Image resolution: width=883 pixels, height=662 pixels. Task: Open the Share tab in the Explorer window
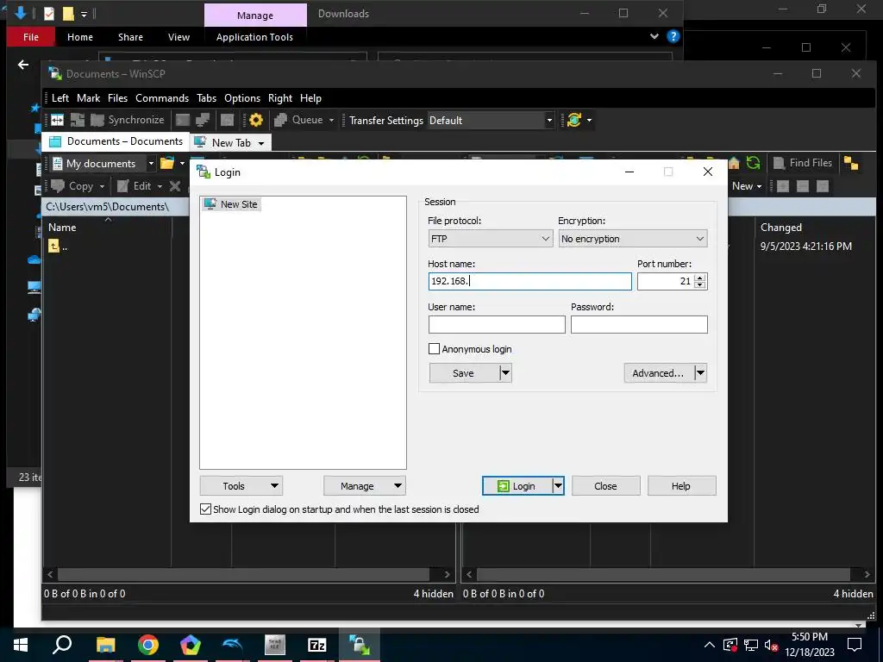131,36
